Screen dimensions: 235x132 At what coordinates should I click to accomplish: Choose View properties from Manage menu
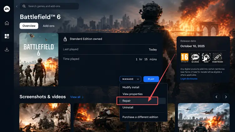pos(133,94)
